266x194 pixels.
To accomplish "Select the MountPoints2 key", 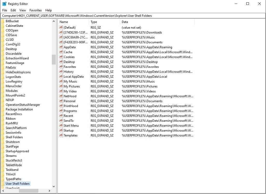I will [x=16, y=95].
